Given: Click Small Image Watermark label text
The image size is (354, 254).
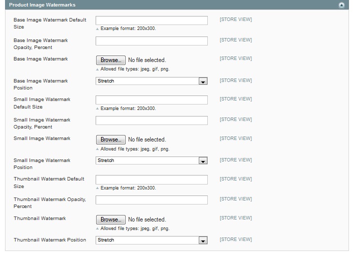Looking at the screenshot, I should pos(42,138).
